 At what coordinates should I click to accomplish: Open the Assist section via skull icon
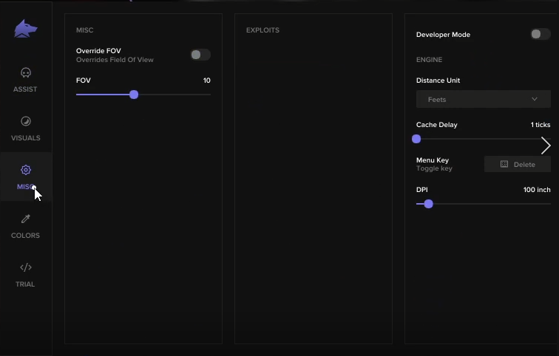[26, 73]
